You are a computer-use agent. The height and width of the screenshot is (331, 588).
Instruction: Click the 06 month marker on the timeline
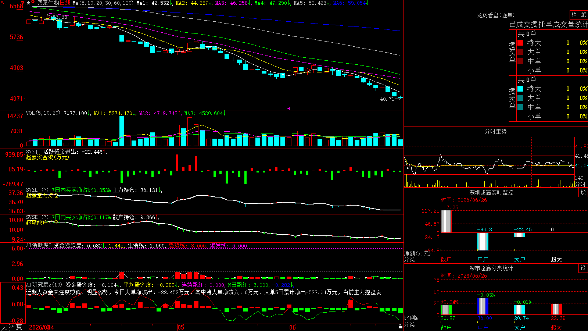(x=292, y=327)
